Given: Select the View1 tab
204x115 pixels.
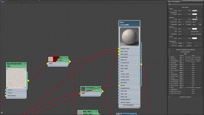Looking at the screenshot, I should pyautogui.click(x=3, y=2).
